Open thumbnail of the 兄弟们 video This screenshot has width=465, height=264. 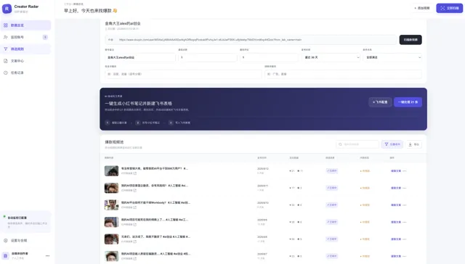[111, 239]
